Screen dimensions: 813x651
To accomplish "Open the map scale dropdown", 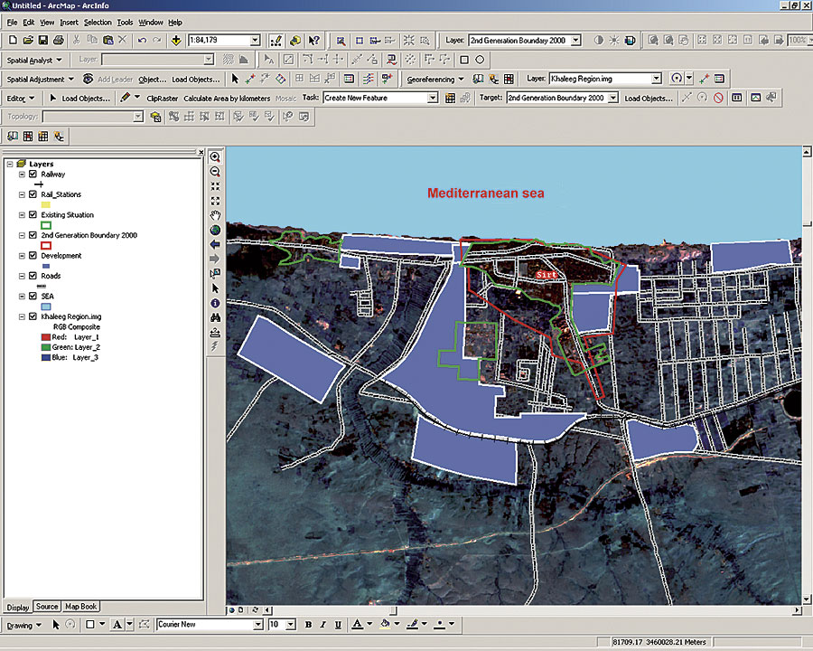I will [x=255, y=41].
